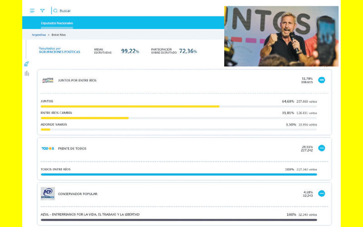
Task: Click the Entre Ríos breadcrumb
Action: [59, 35]
